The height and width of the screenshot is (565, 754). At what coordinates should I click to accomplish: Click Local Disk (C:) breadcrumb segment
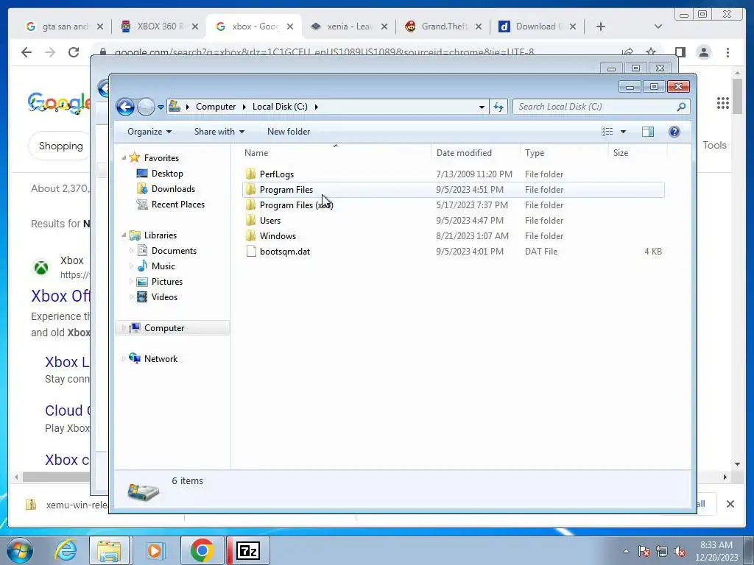coord(280,107)
